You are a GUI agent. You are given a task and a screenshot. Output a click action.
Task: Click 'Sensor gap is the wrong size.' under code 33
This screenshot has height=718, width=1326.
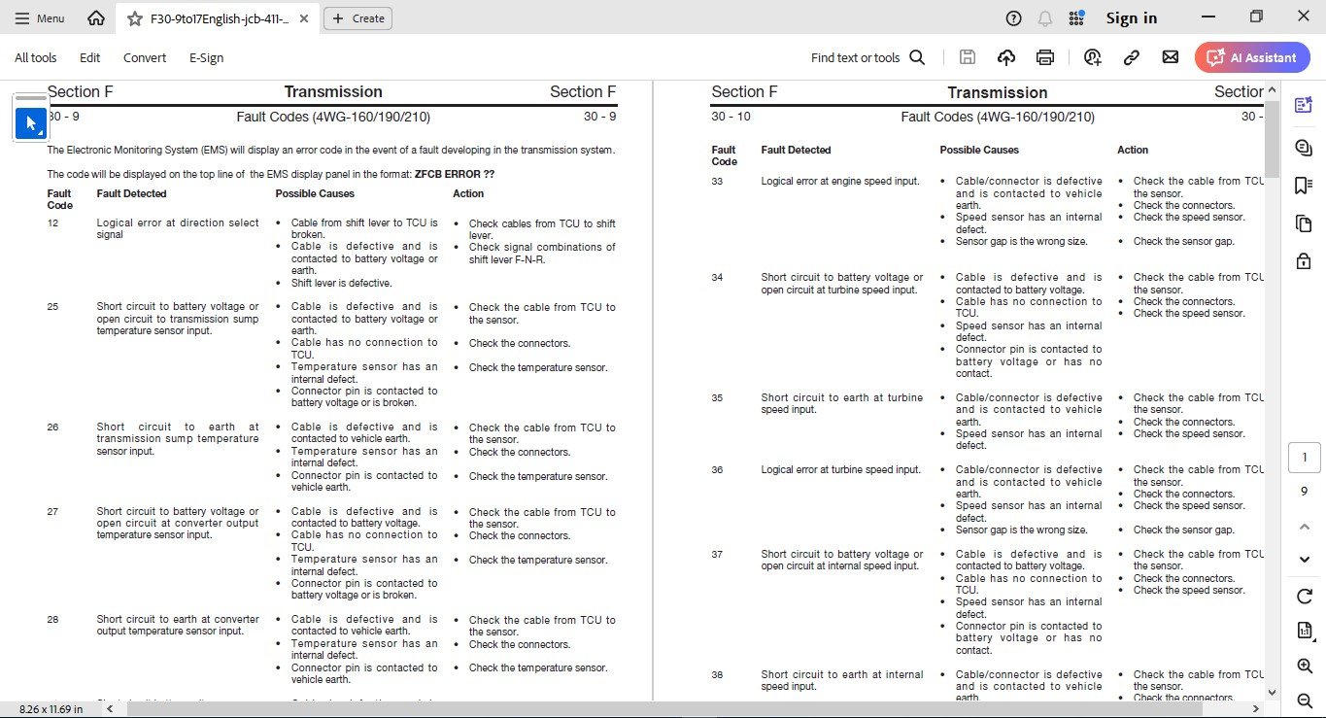[1021, 242]
